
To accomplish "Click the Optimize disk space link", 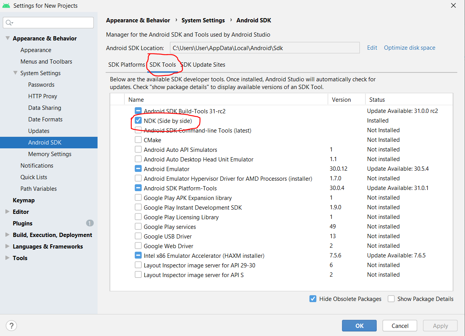I will tap(409, 48).
